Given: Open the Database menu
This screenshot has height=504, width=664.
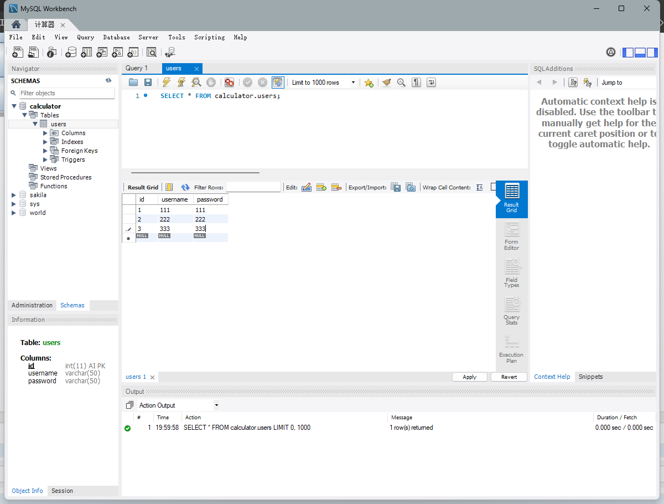Looking at the screenshot, I should point(116,37).
